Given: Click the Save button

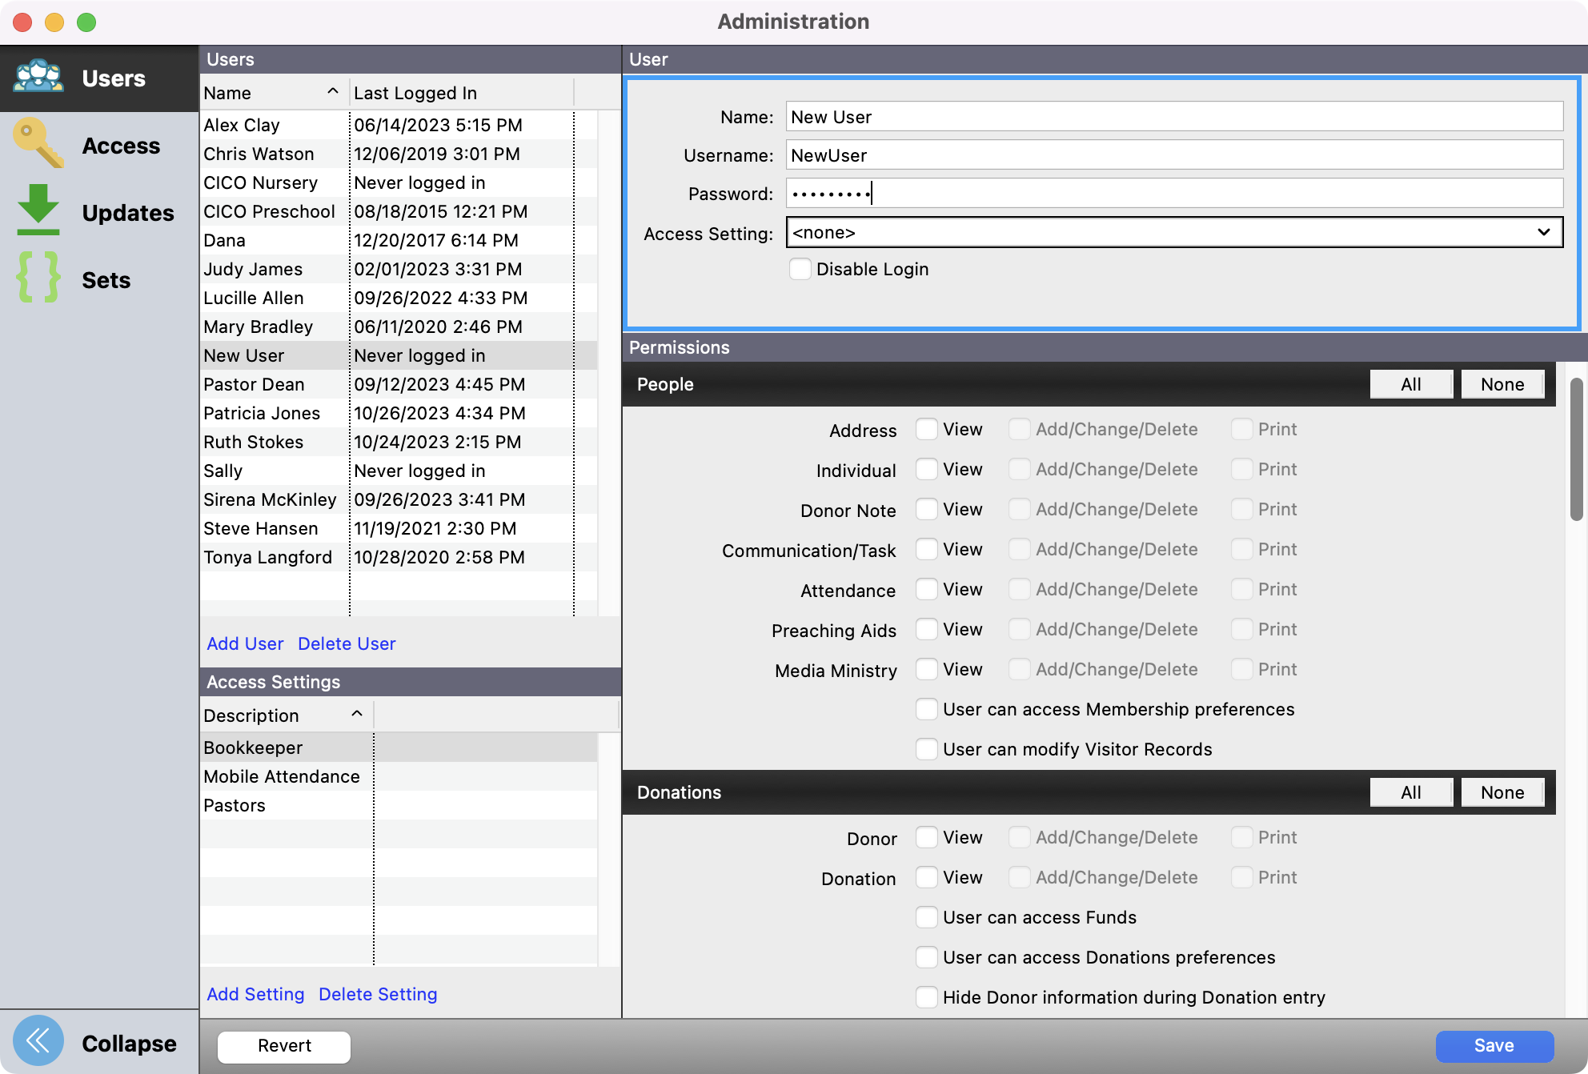Looking at the screenshot, I should tap(1494, 1045).
